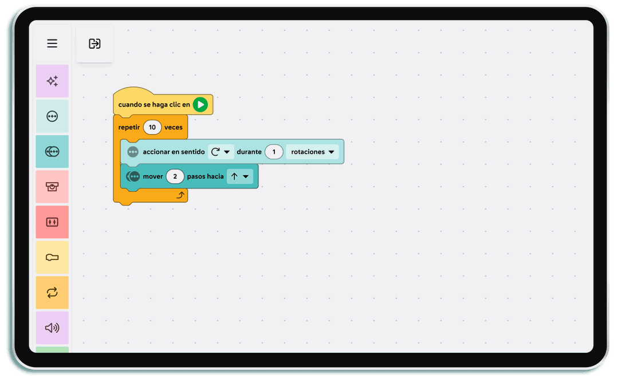Click the loop arrow at repeat block bottom
630x378 pixels.
pyautogui.click(x=180, y=195)
